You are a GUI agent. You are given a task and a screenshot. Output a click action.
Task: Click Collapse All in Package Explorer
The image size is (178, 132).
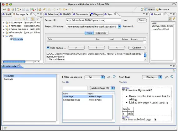(x=29, y=19)
